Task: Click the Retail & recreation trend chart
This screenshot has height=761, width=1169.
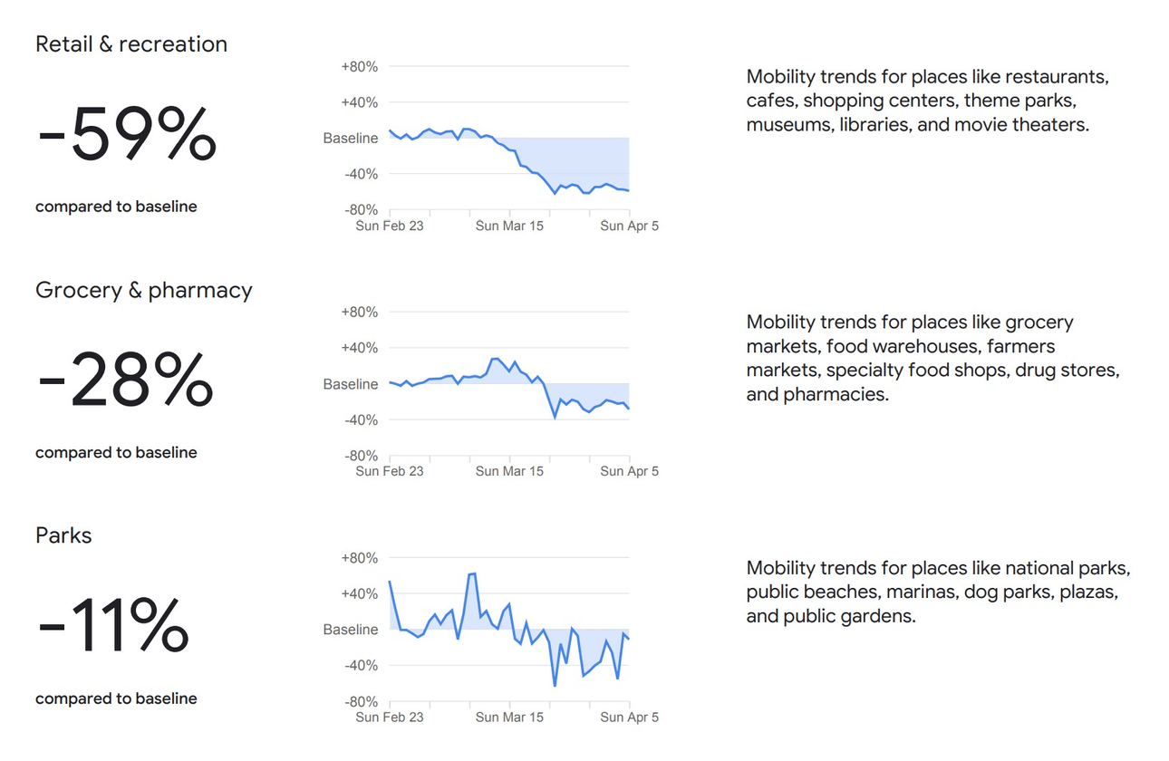Action: pyautogui.click(x=508, y=145)
